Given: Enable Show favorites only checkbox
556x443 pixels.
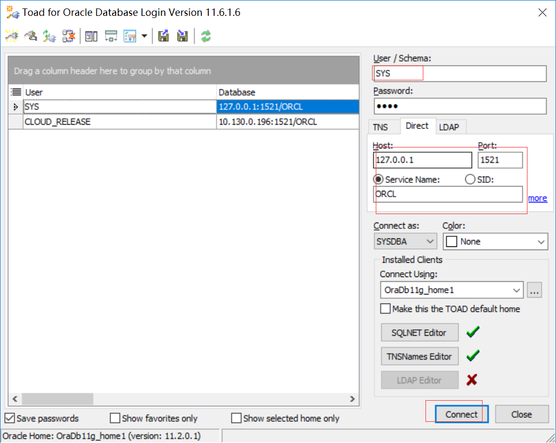Looking at the screenshot, I should coord(115,418).
